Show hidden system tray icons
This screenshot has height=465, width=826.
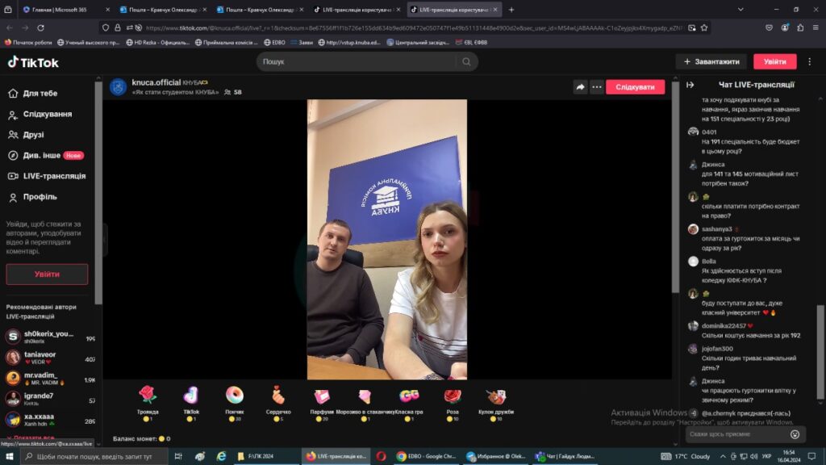point(723,456)
